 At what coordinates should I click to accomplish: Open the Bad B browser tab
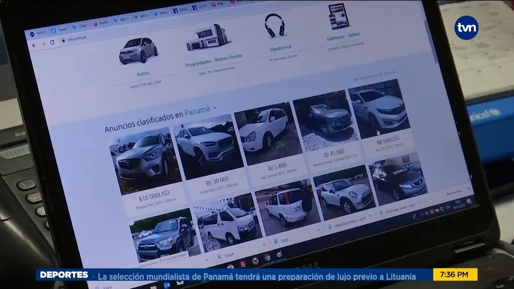tap(100, 23)
